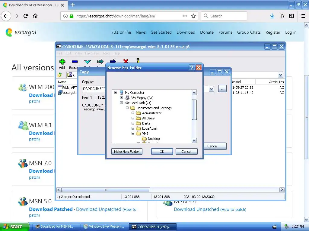Expand the Administrator folder node
Viewport: 309px width, 231px height.
point(133,113)
